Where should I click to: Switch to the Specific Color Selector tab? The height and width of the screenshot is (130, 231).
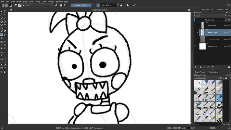pos(223,10)
